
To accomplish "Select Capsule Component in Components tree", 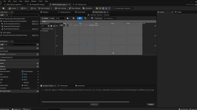I will [x=14, y=21].
